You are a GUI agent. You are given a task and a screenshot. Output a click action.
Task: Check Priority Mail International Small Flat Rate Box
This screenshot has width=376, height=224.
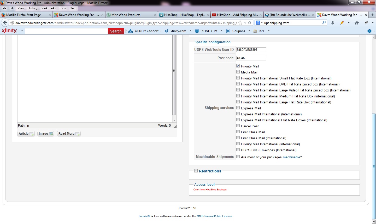[238, 78]
